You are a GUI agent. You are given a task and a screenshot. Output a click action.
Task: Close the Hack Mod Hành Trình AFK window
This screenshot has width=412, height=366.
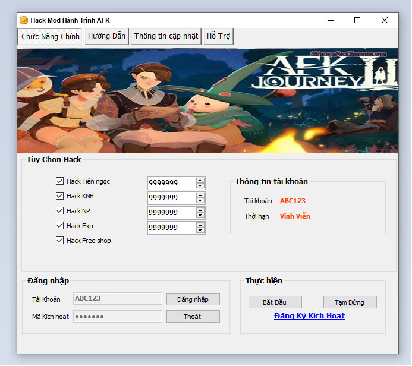point(385,20)
